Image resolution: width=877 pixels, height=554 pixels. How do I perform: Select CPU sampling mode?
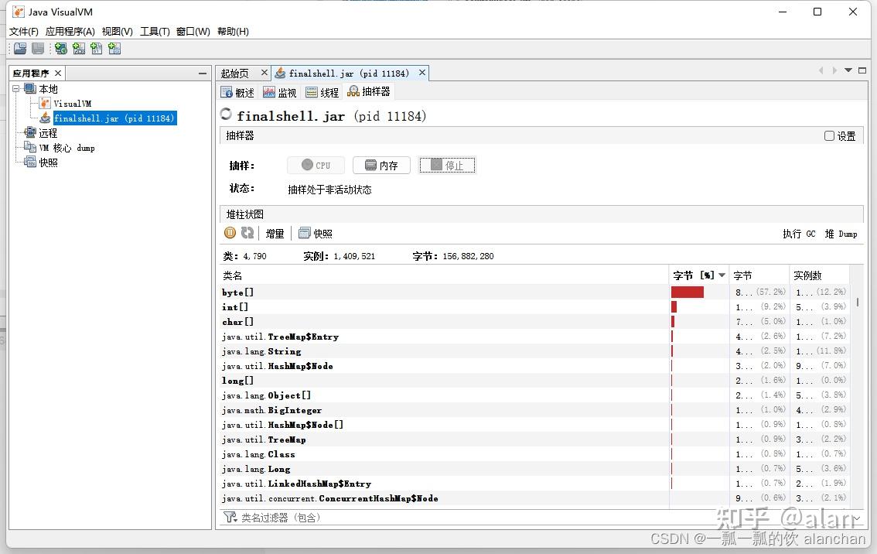point(316,165)
